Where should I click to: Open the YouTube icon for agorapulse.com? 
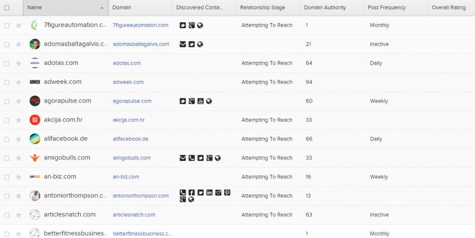200,101
